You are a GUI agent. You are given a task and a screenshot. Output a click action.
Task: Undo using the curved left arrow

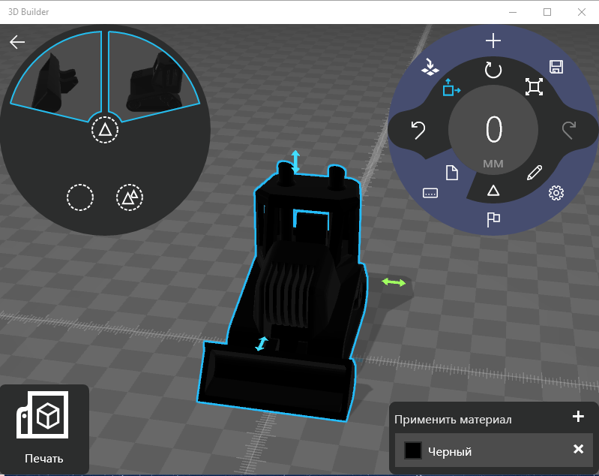(x=418, y=131)
